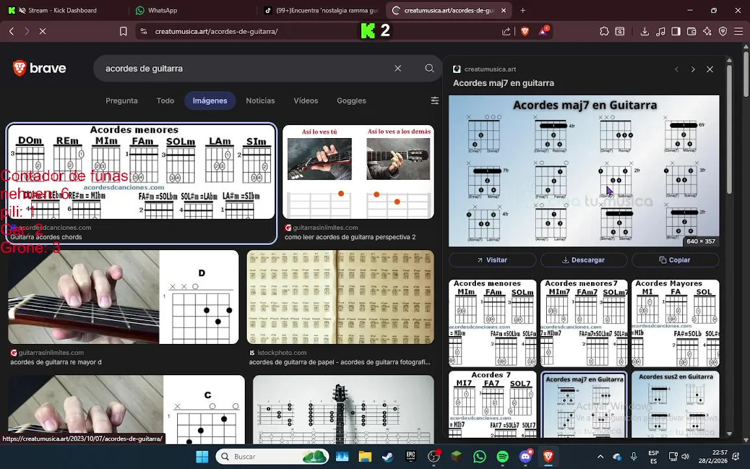This screenshot has width=750, height=469.
Task: Stop loading the page in the browser toolbar
Action: pos(42,31)
